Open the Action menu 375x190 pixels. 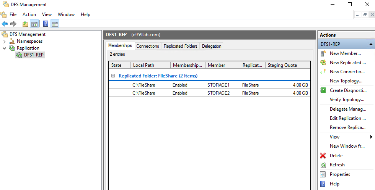29,14
